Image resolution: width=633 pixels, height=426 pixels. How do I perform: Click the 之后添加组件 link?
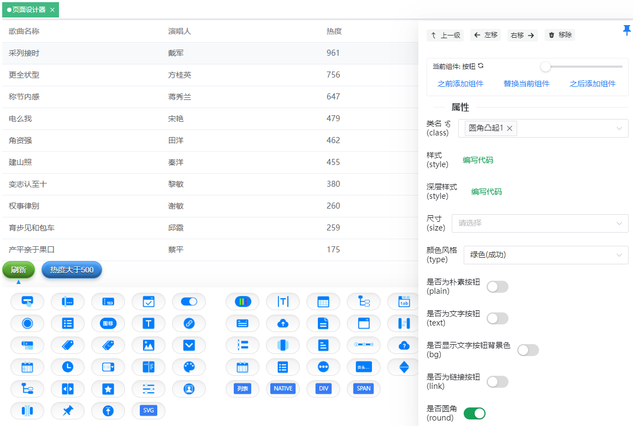[x=593, y=84]
